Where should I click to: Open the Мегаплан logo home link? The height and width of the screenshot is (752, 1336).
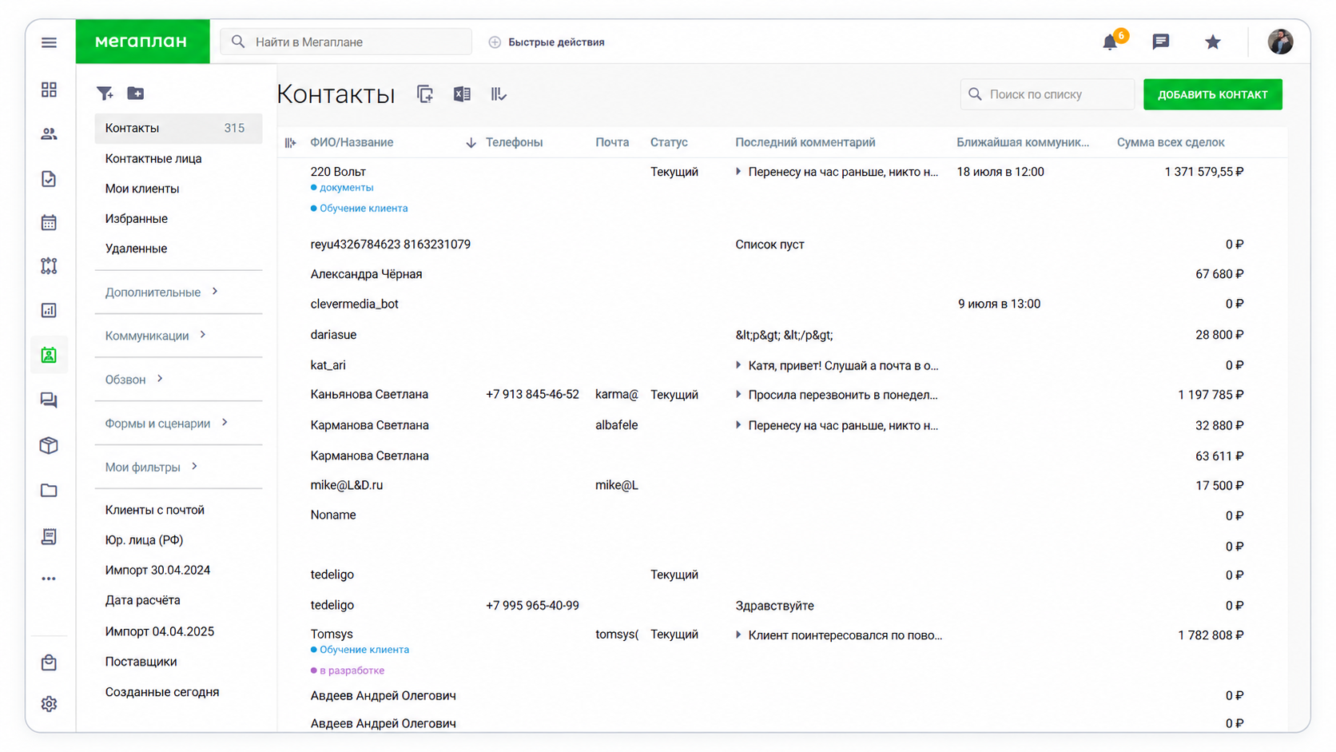point(142,42)
